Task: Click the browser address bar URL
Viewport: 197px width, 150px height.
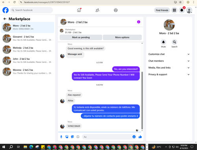Action: pyautogui.click(x=47, y=2)
